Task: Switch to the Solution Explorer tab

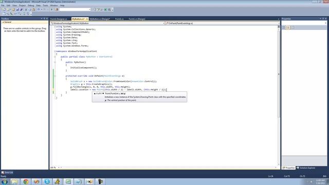Action: (306, 168)
